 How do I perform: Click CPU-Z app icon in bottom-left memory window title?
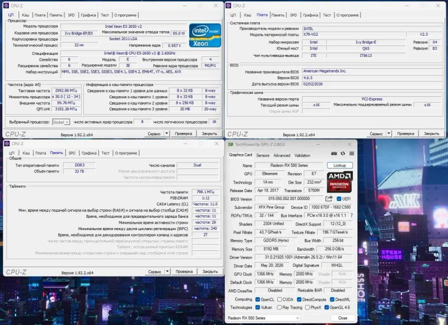(7, 144)
